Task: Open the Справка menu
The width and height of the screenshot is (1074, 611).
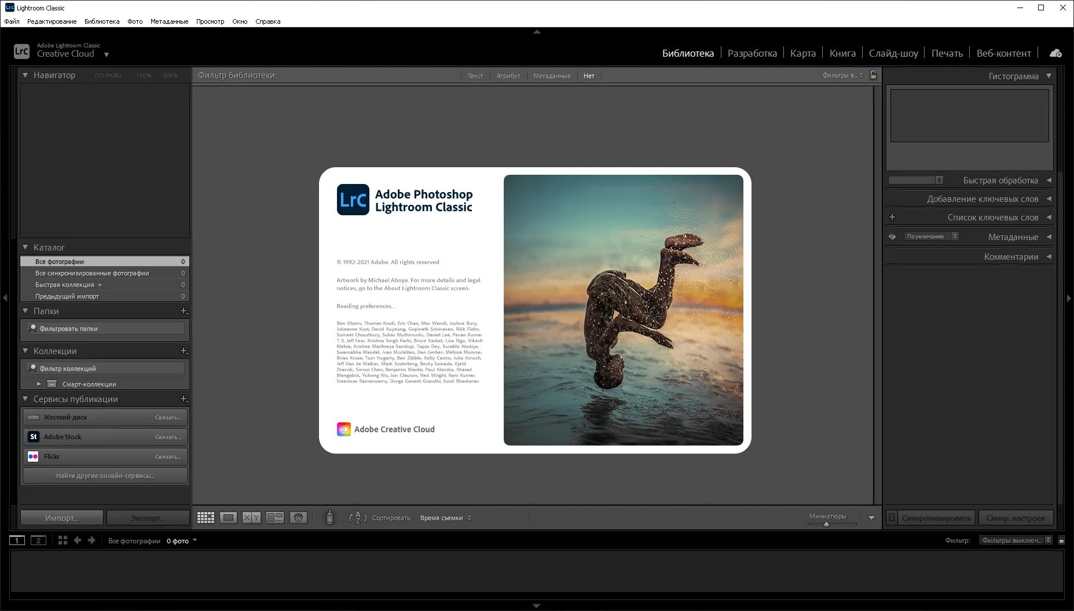Action: click(x=267, y=21)
